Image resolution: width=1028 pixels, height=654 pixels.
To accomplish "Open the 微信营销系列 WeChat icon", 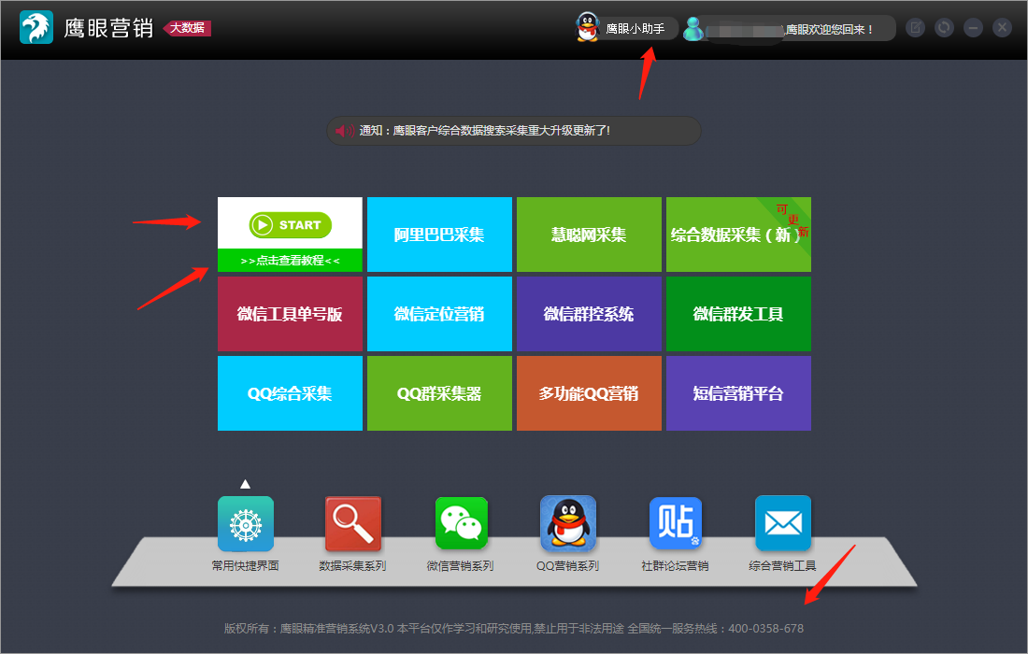I will [x=462, y=523].
